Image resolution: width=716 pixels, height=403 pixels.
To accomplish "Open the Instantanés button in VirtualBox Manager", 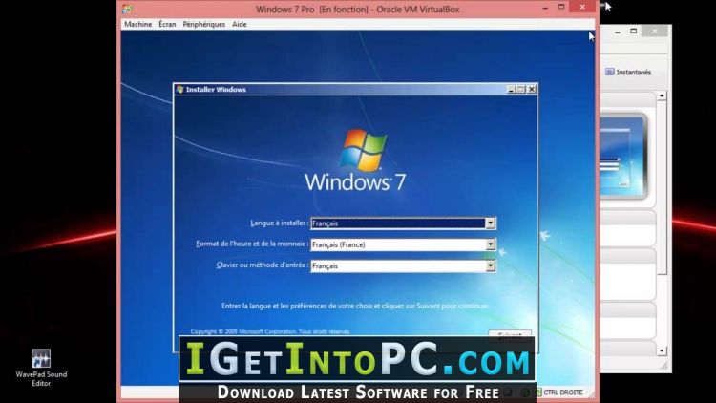I will [x=628, y=73].
